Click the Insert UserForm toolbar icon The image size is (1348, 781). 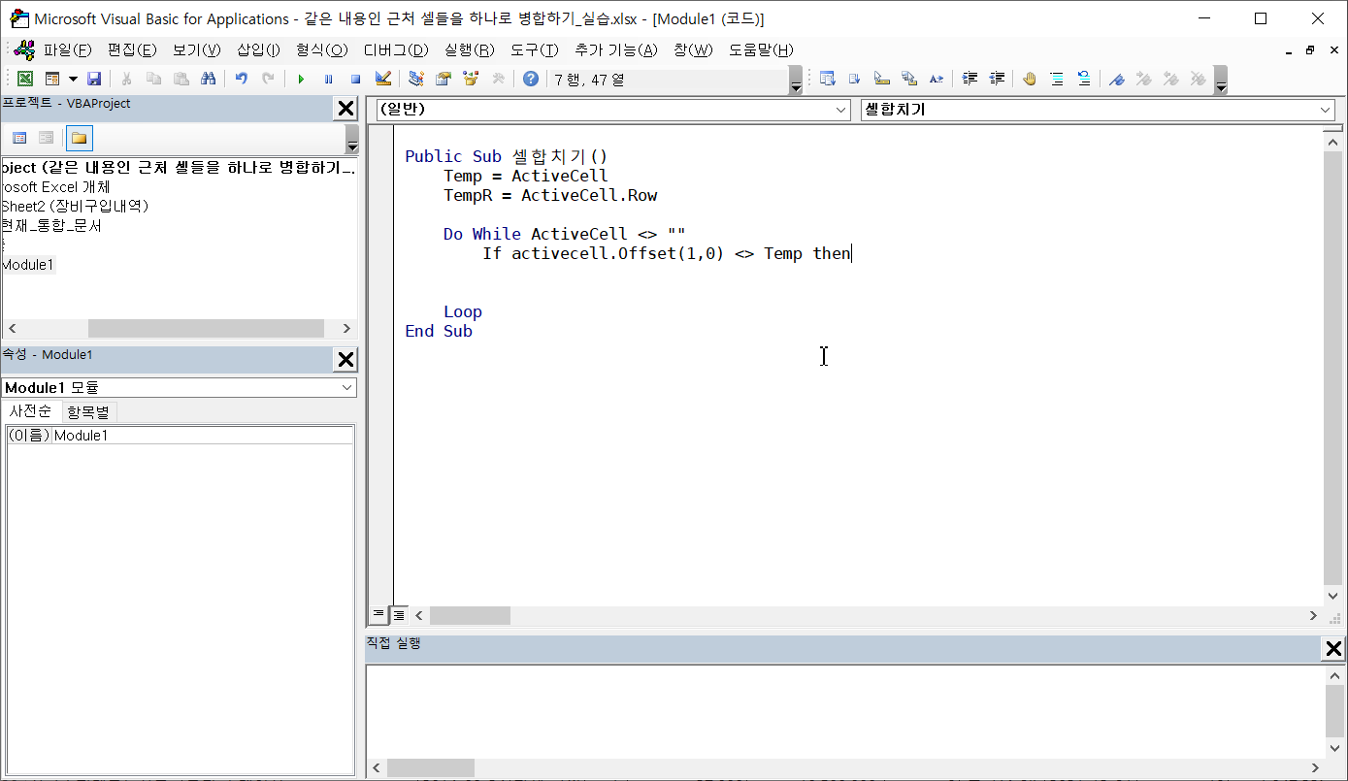51,79
